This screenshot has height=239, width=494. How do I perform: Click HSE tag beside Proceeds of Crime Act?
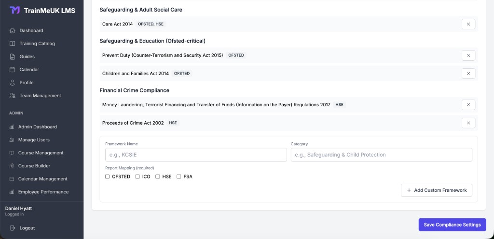[173, 123]
